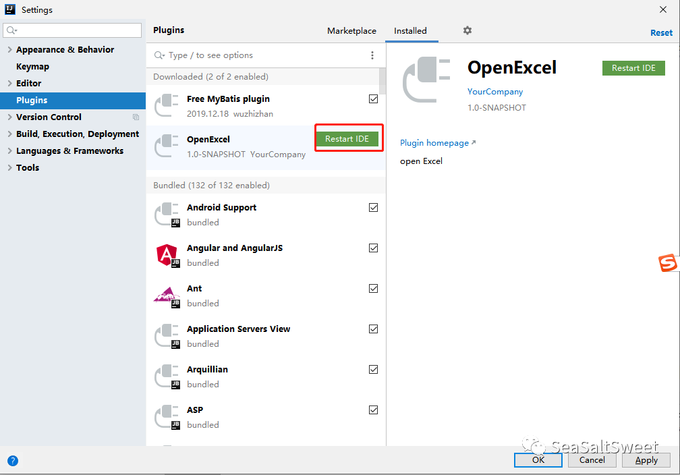Expand Build, Execution, Deployment node
This screenshot has height=475, width=680.
click(x=9, y=134)
